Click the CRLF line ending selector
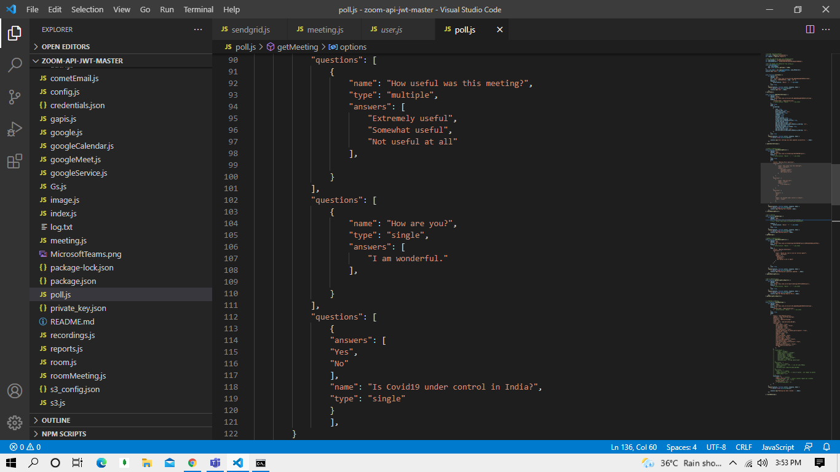Viewport: 840px width, 472px height. coord(743,447)
